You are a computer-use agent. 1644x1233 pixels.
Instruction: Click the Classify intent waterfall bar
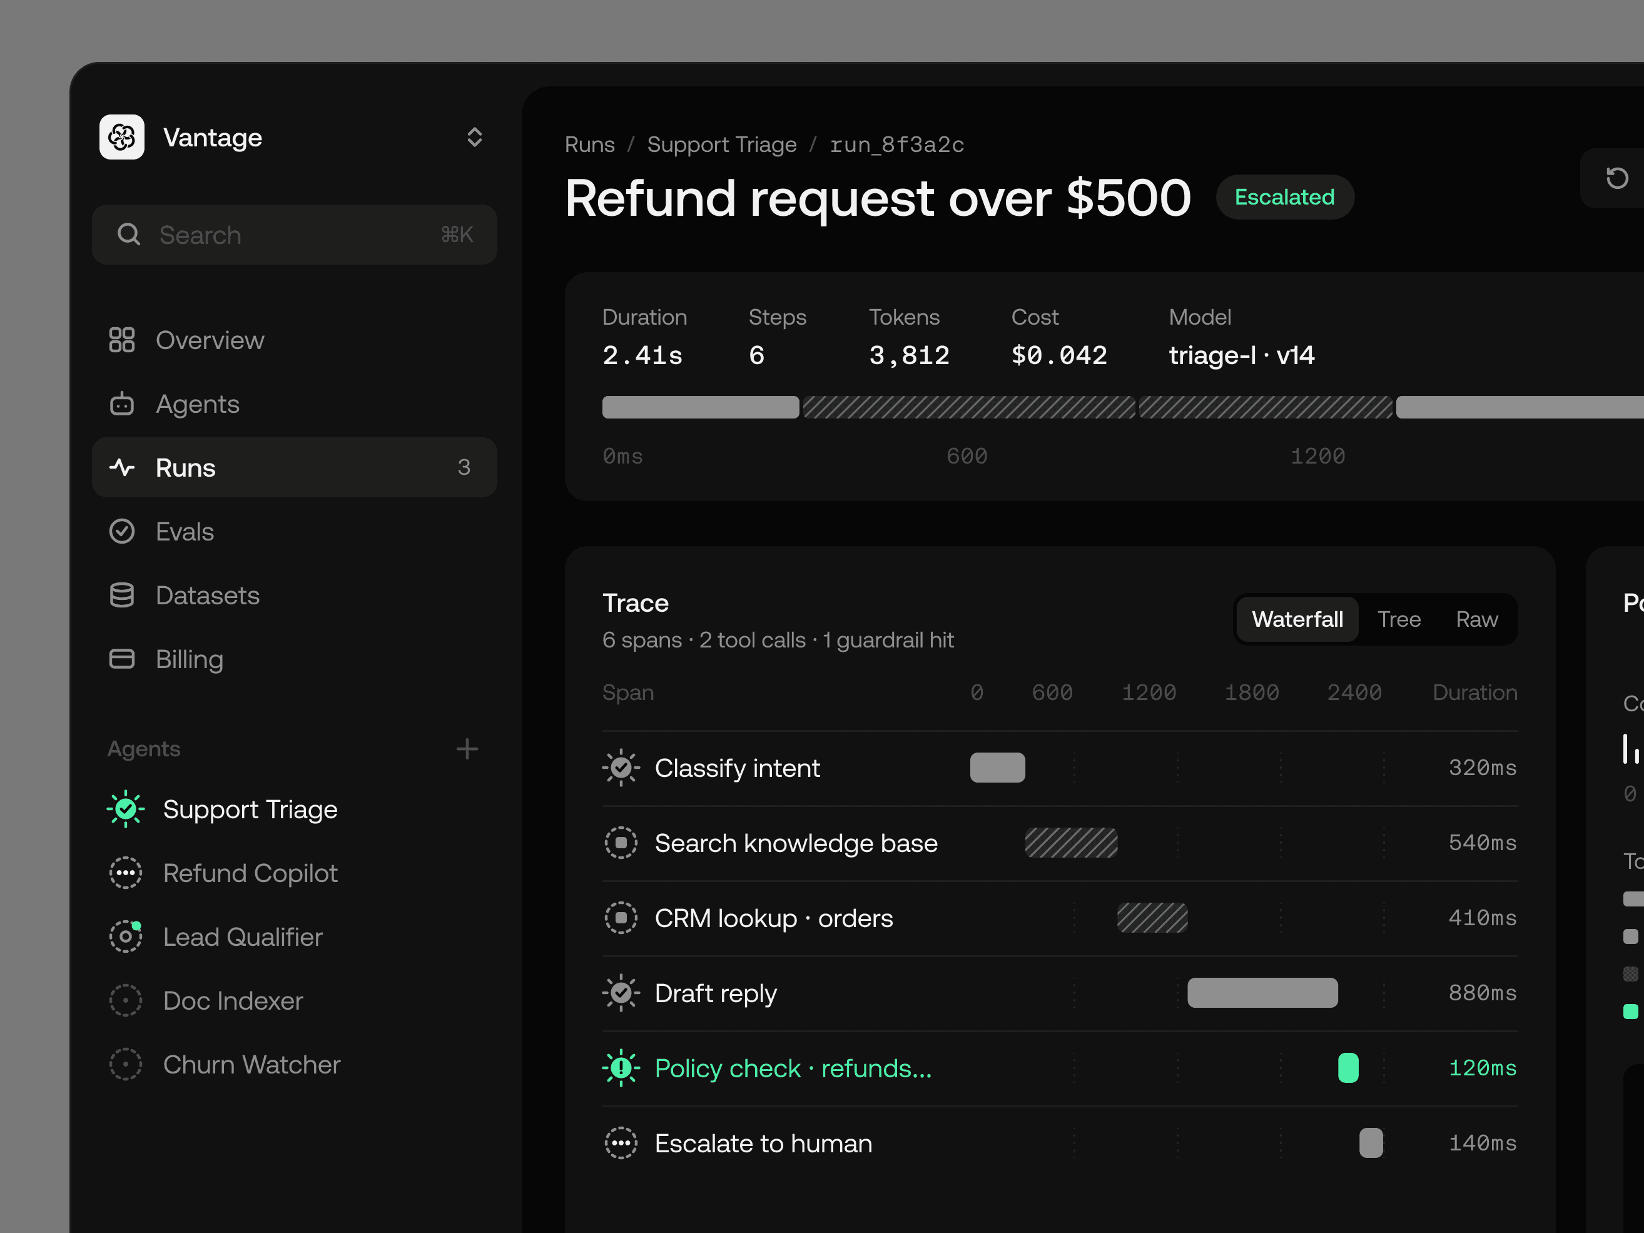coord(997,768)
